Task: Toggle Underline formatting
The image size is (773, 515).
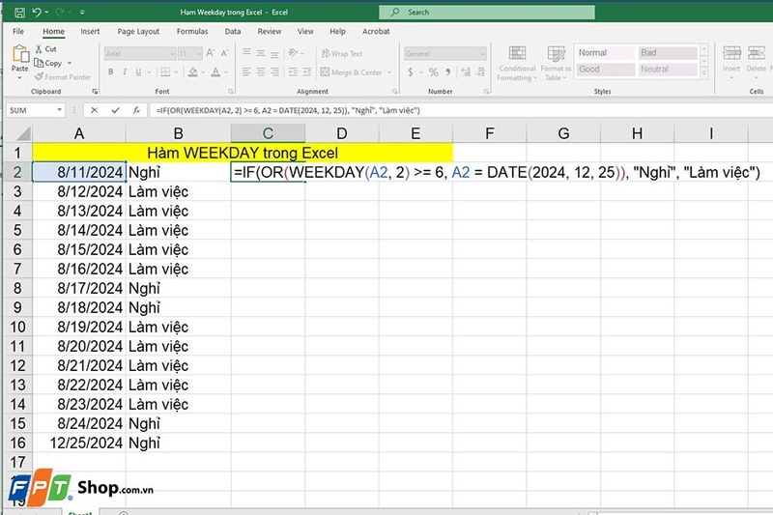Action: coord(138,72)
